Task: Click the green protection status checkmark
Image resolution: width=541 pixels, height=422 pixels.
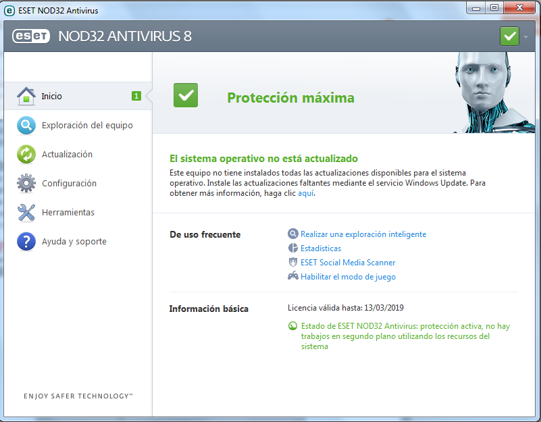Action: [185, 95]
